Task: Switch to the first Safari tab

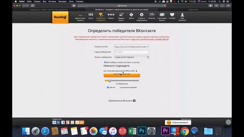Action: (x=49, y=10)
